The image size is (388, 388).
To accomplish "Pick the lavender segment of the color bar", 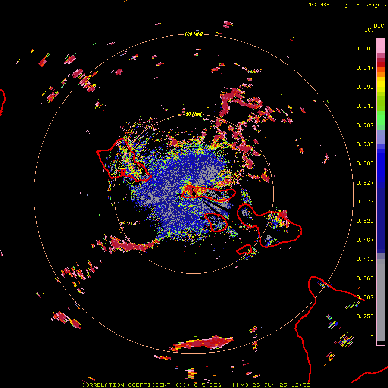I will [x=381, y=137].
